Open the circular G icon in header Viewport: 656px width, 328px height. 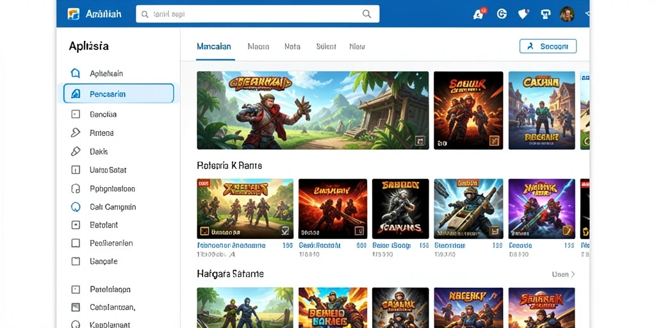click(502, 14)
